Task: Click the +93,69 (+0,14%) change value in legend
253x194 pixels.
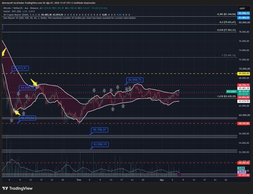Action: [x=99, y=8]
